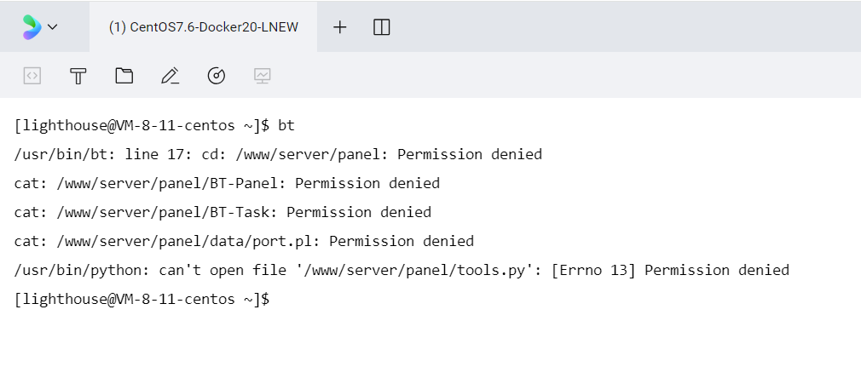Switch to the CentOS7.6-Docker20-LNEW tab
Image resolution: width=861 pixels, height=384 pixels.
coord(203,27)
